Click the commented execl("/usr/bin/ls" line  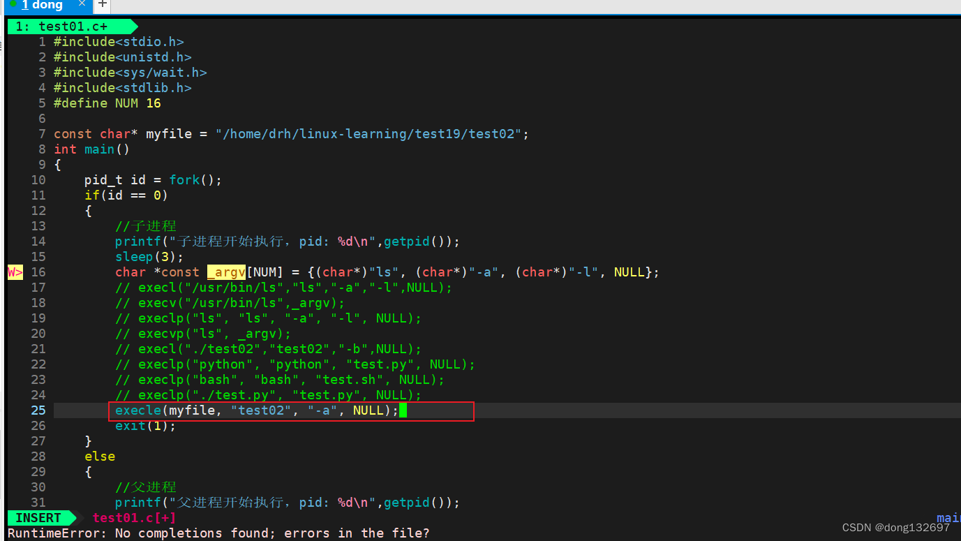(x=284, y=288)
